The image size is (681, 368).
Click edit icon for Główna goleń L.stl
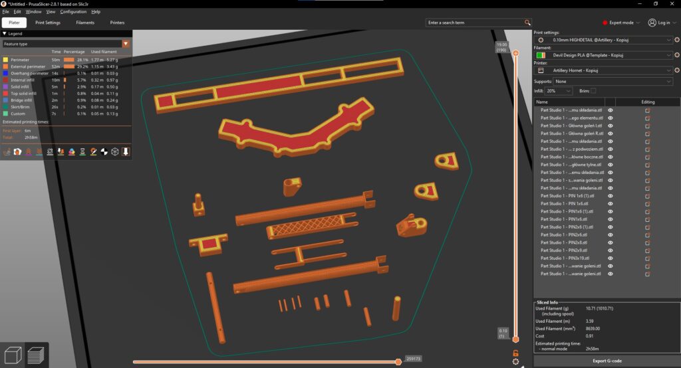click(647, 126)
